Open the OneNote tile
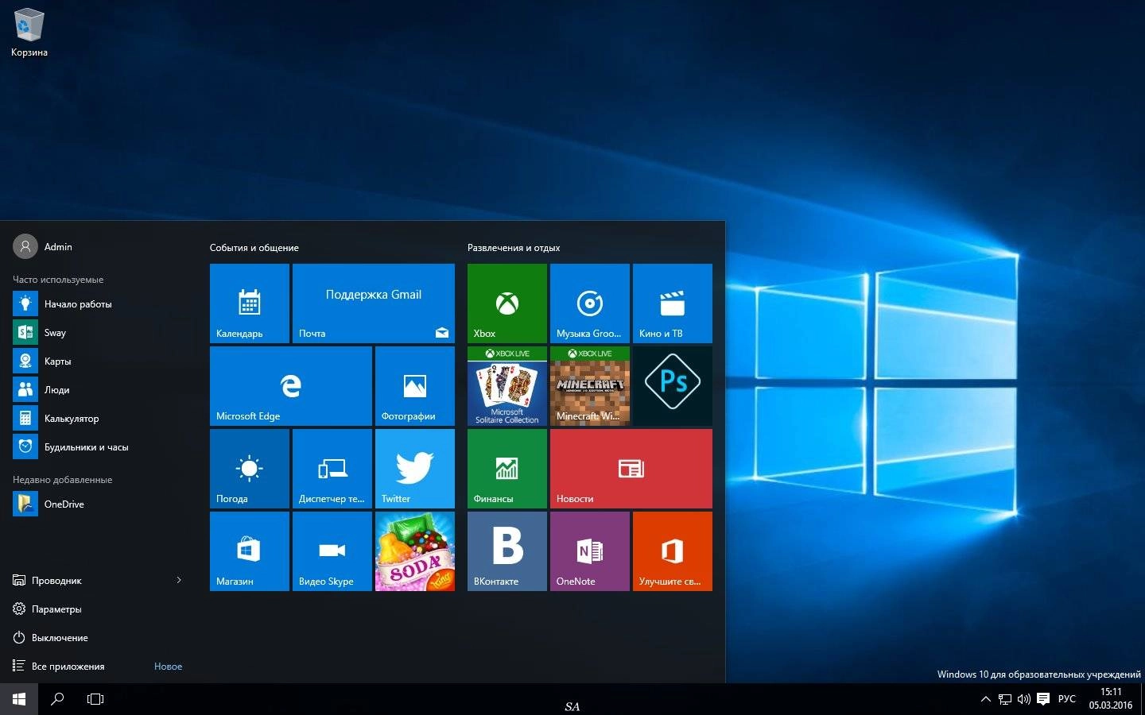This screenshot has width=1145, height=715. pyautogui.click(x=590, y=551)
